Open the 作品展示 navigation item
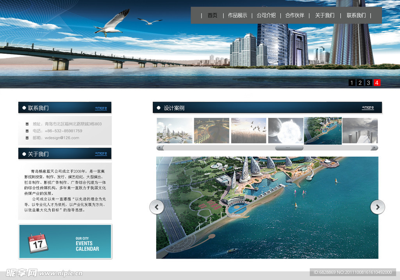This screenshot has width=400, height=280. click(x=237, y=15)
